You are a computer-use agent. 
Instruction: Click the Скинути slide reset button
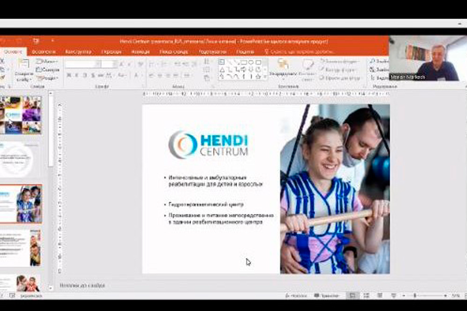point(47,69)
